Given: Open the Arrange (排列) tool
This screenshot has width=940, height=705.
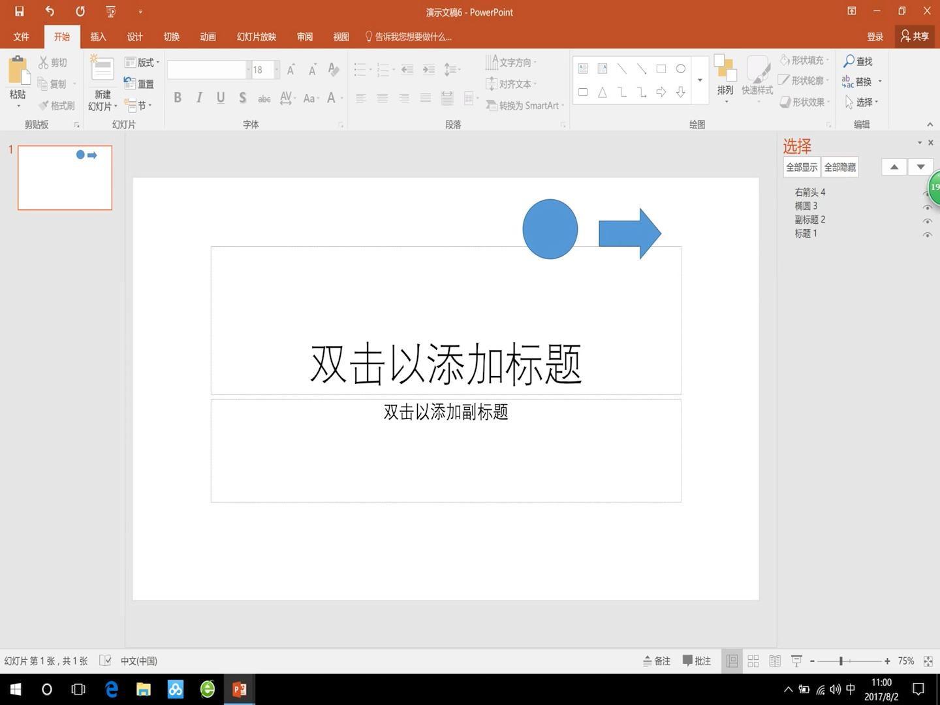Looking at the screenshot, I should (725, 78).
